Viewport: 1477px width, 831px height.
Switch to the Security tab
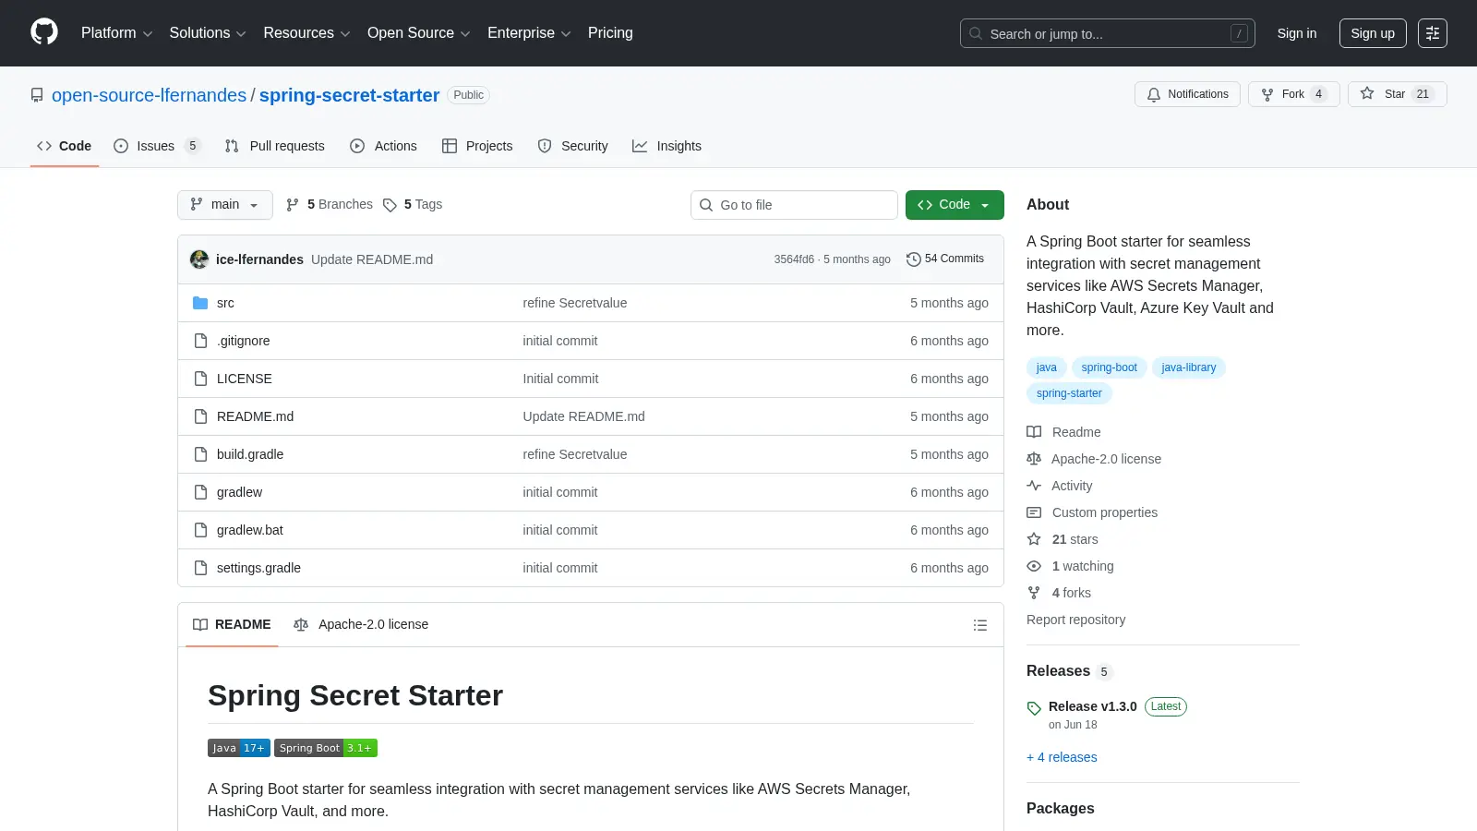573,146
